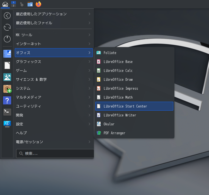Expand the システム submenu arrow
This screenshot has height=195, width=209.
[89, 88]
